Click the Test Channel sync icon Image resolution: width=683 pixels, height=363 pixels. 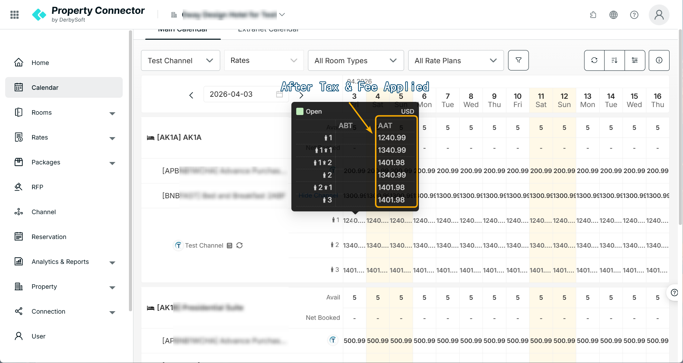pos(240,245)
